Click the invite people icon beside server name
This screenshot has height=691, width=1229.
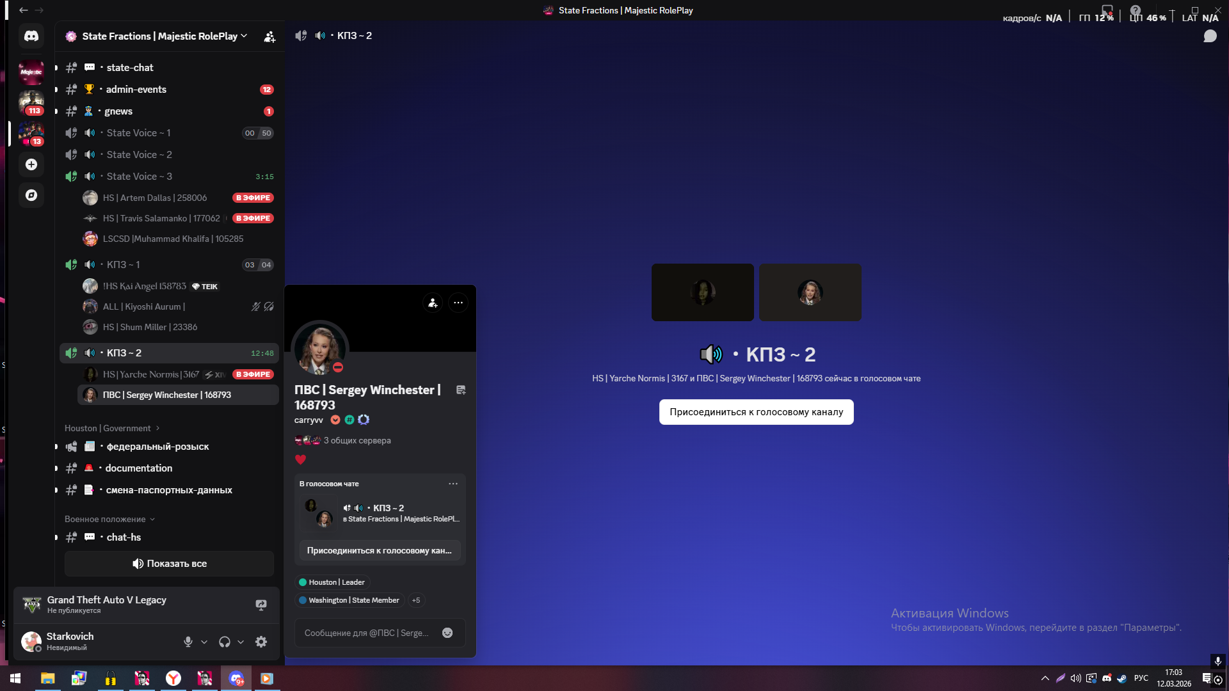(x=269, y=36)
